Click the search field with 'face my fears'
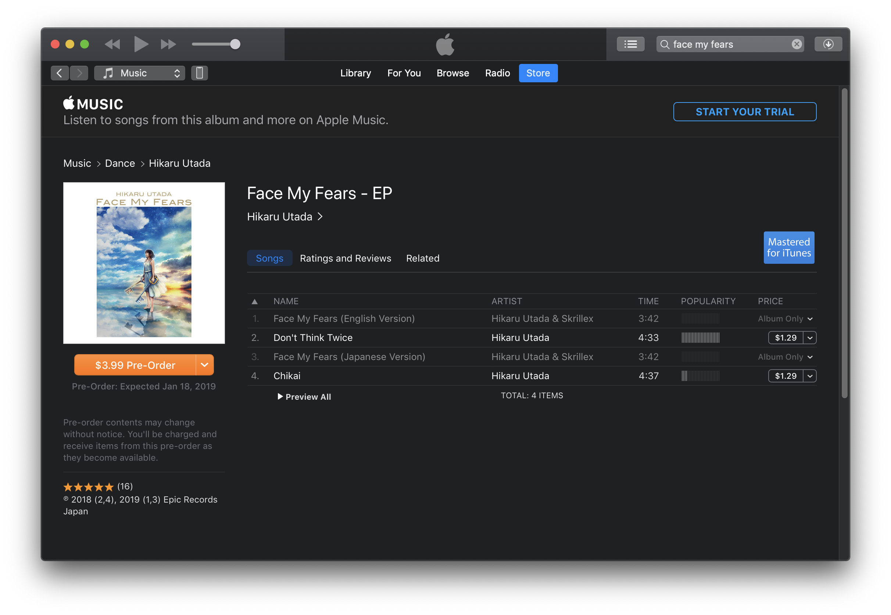This screenshot has height=615, width=891. 730,44
